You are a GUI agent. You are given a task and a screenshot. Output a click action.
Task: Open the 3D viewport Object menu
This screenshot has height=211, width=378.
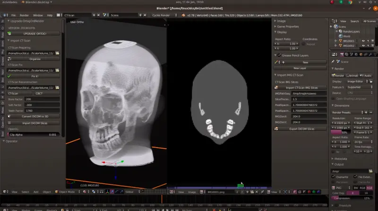[x=47, y=192]
